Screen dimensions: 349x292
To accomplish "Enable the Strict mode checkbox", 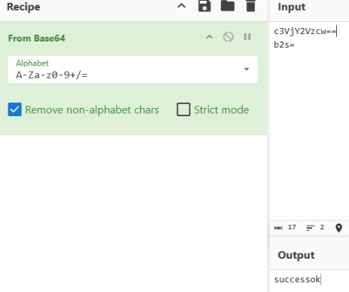I will click(x=183, y=109).
